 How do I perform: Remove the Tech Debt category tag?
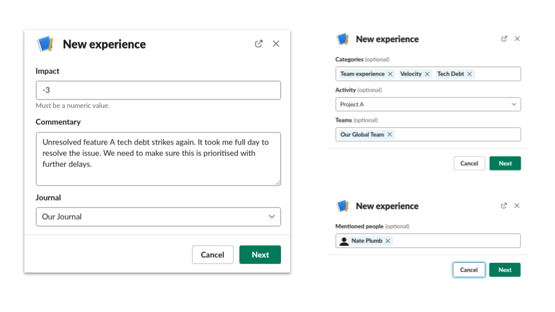469,74
